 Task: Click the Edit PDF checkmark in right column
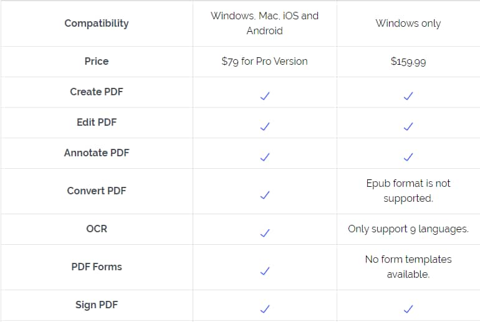pyautogui.click(x=408, y=126)
